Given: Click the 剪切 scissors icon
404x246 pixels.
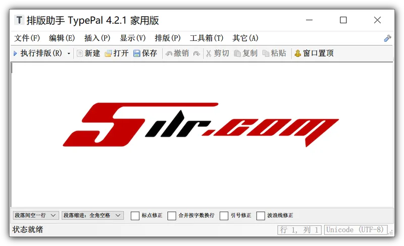Looking at the screenshot, I should pos(209,53).
